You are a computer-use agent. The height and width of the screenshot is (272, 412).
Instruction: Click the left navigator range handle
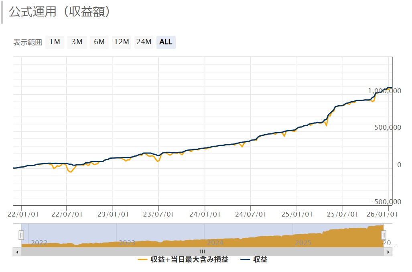pyautogui.click(x=22, y=235)
